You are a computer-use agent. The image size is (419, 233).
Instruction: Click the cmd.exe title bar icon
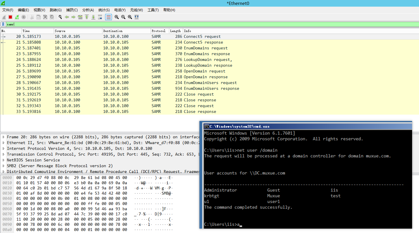207,126
